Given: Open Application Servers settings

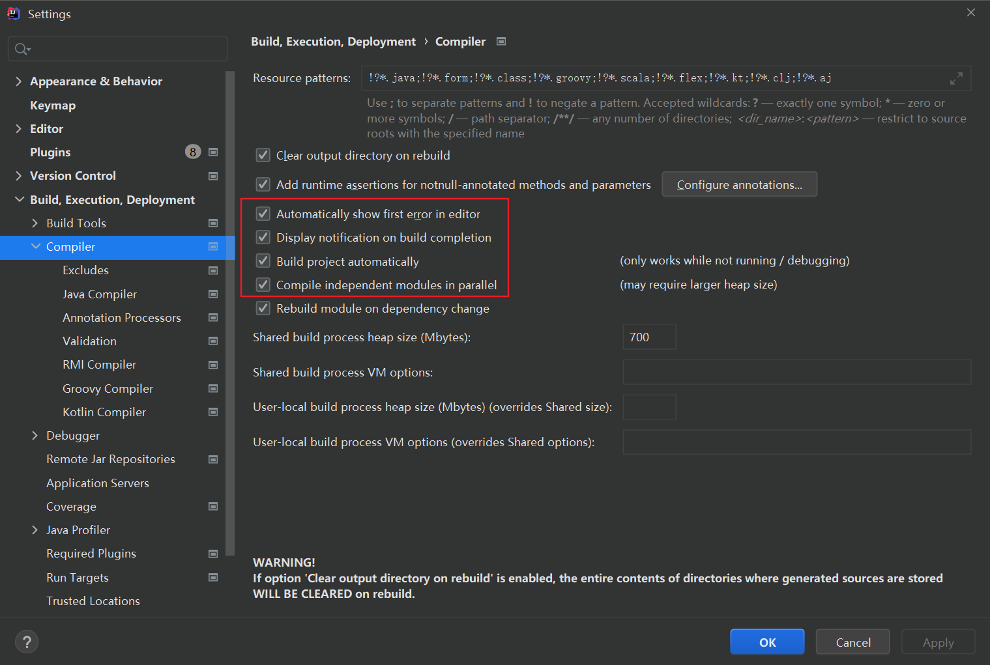Looking at the screenshot, I should click(x=98, y=483).
